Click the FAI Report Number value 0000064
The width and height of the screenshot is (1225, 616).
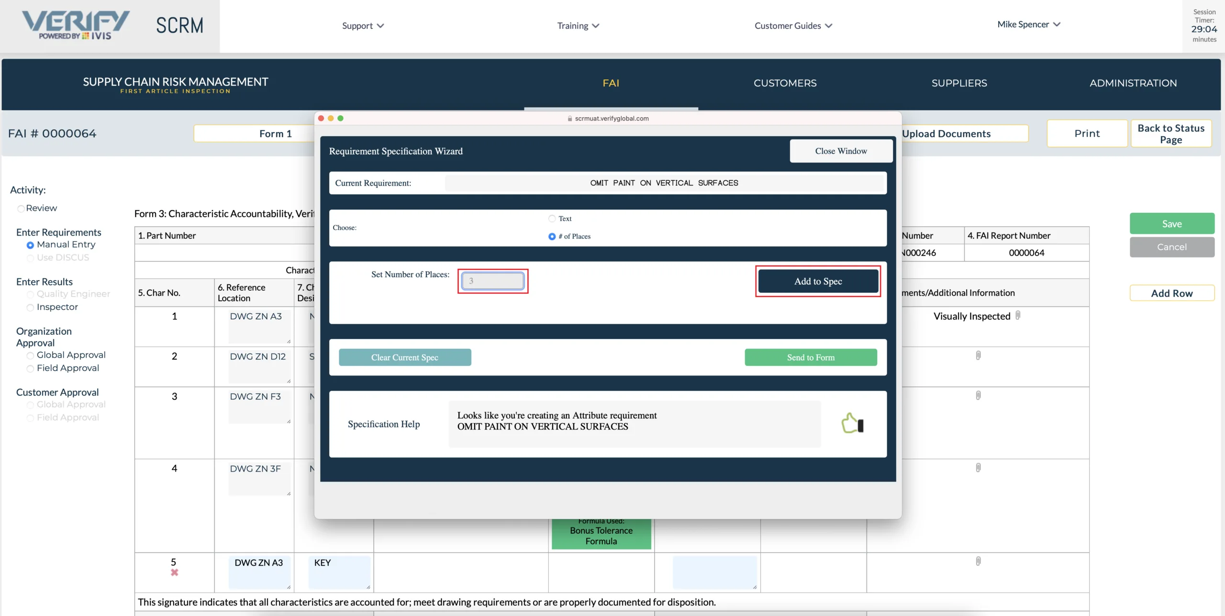click(x=1026, y=253)
